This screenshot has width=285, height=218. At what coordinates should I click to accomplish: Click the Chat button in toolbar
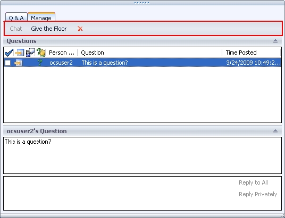click(x=16, y=29)
